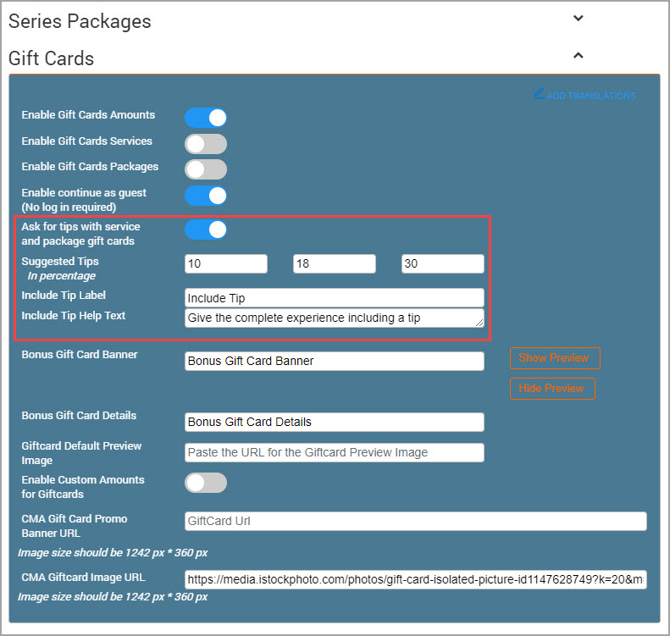This screenshot has height=636, width=670.
Task: Click the Giftcard Preview Image URL field
Action: tap(334, 452)
